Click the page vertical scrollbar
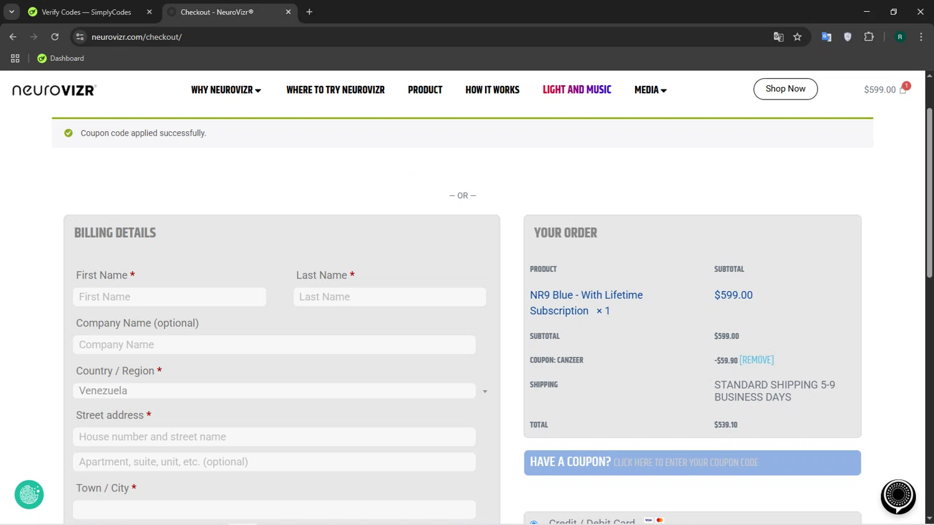Image resolution: width=934 pixels, height=525 pixels. (x=930, y=193)
